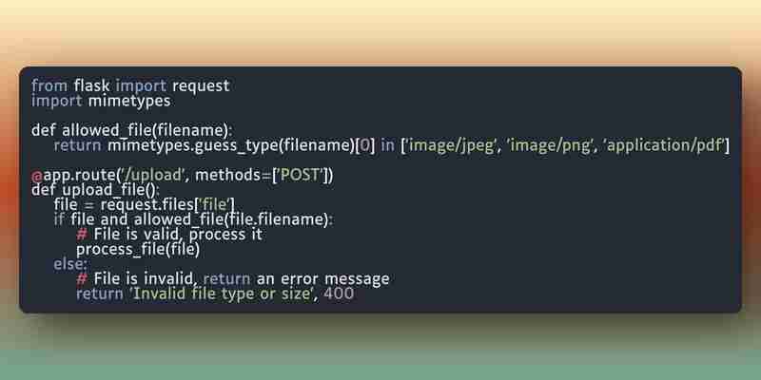
Task: Click the comment 'File is valid, process it'
Action: pyautogui.click(x=178, y=235)
